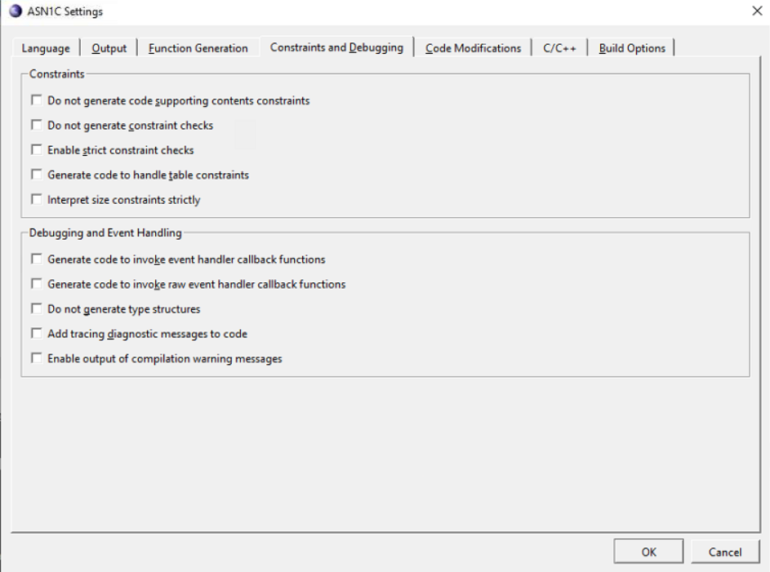Screen dimensions: 770x572
Task: Switch to the Language tab
Action: 46,48
